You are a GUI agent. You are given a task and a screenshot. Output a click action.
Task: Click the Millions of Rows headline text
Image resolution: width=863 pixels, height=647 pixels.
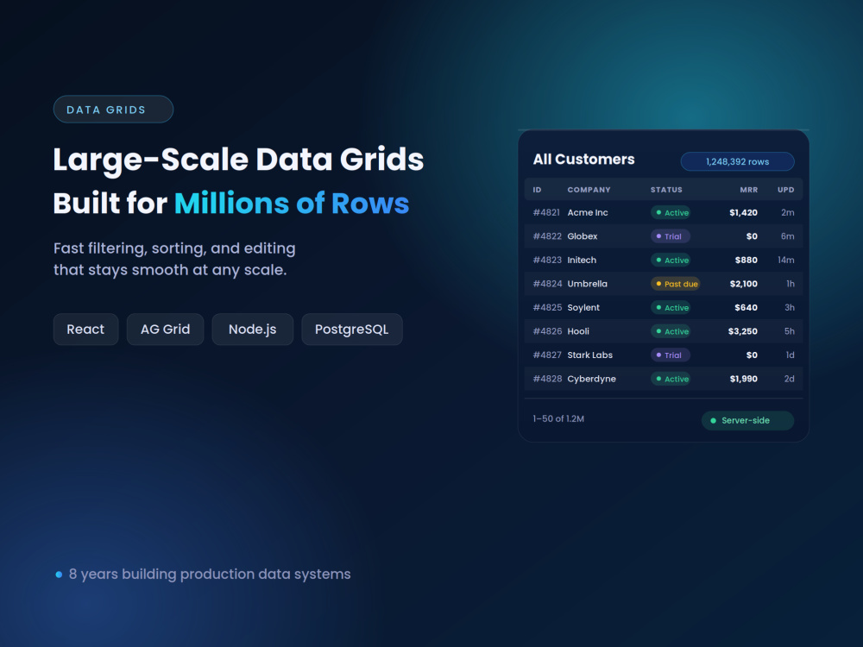292,203
